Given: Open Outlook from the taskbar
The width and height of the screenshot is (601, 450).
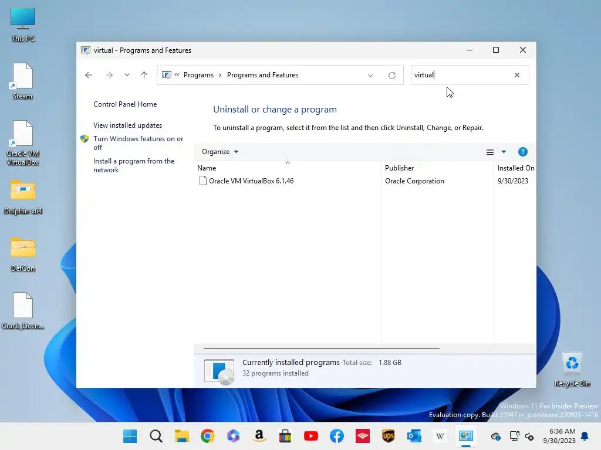Looking at the screenshot, I should click(414, 436).
